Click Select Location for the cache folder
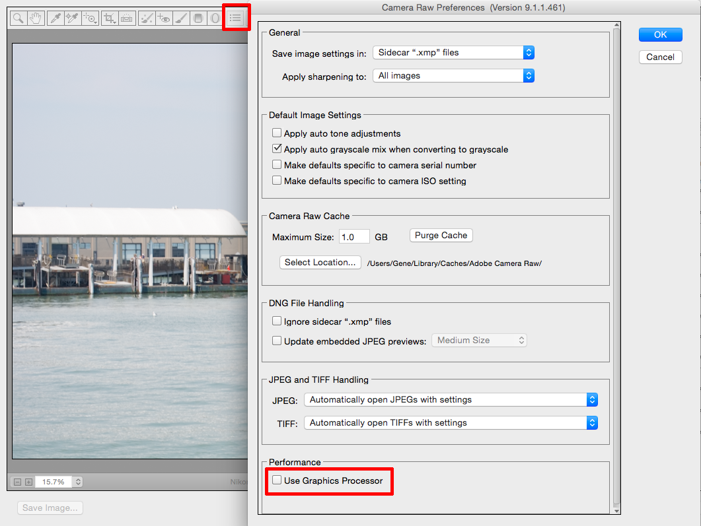 tap(320, 262)
